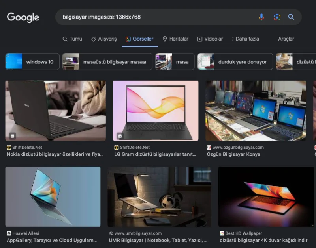Click the ShiftDelete.Net favicon under LG Gram result
Image resolution: width=316 pixels, height=248 pixels.
tap(117, 147)
